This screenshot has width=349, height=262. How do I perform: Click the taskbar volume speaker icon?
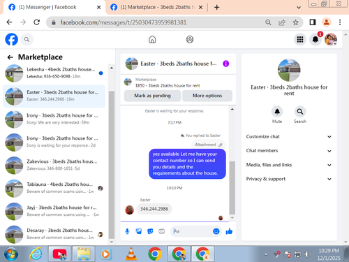(x=307, y=254)
